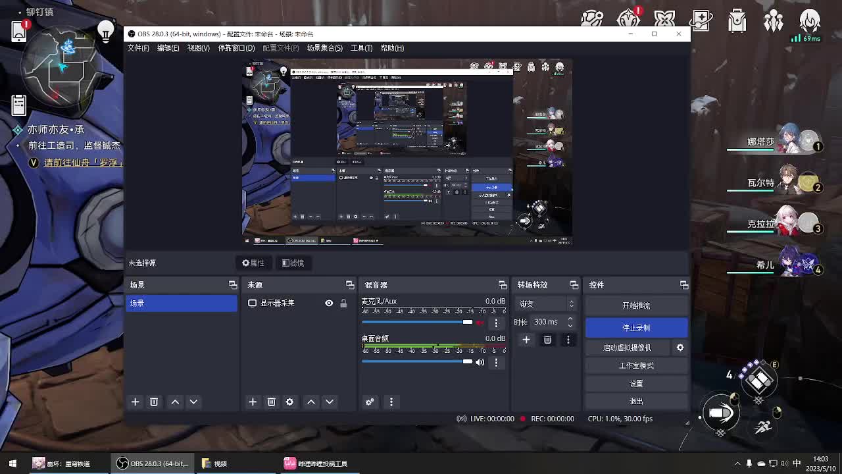
Task: Remove selected source with trash icon
Action: [x=271, y=402]
